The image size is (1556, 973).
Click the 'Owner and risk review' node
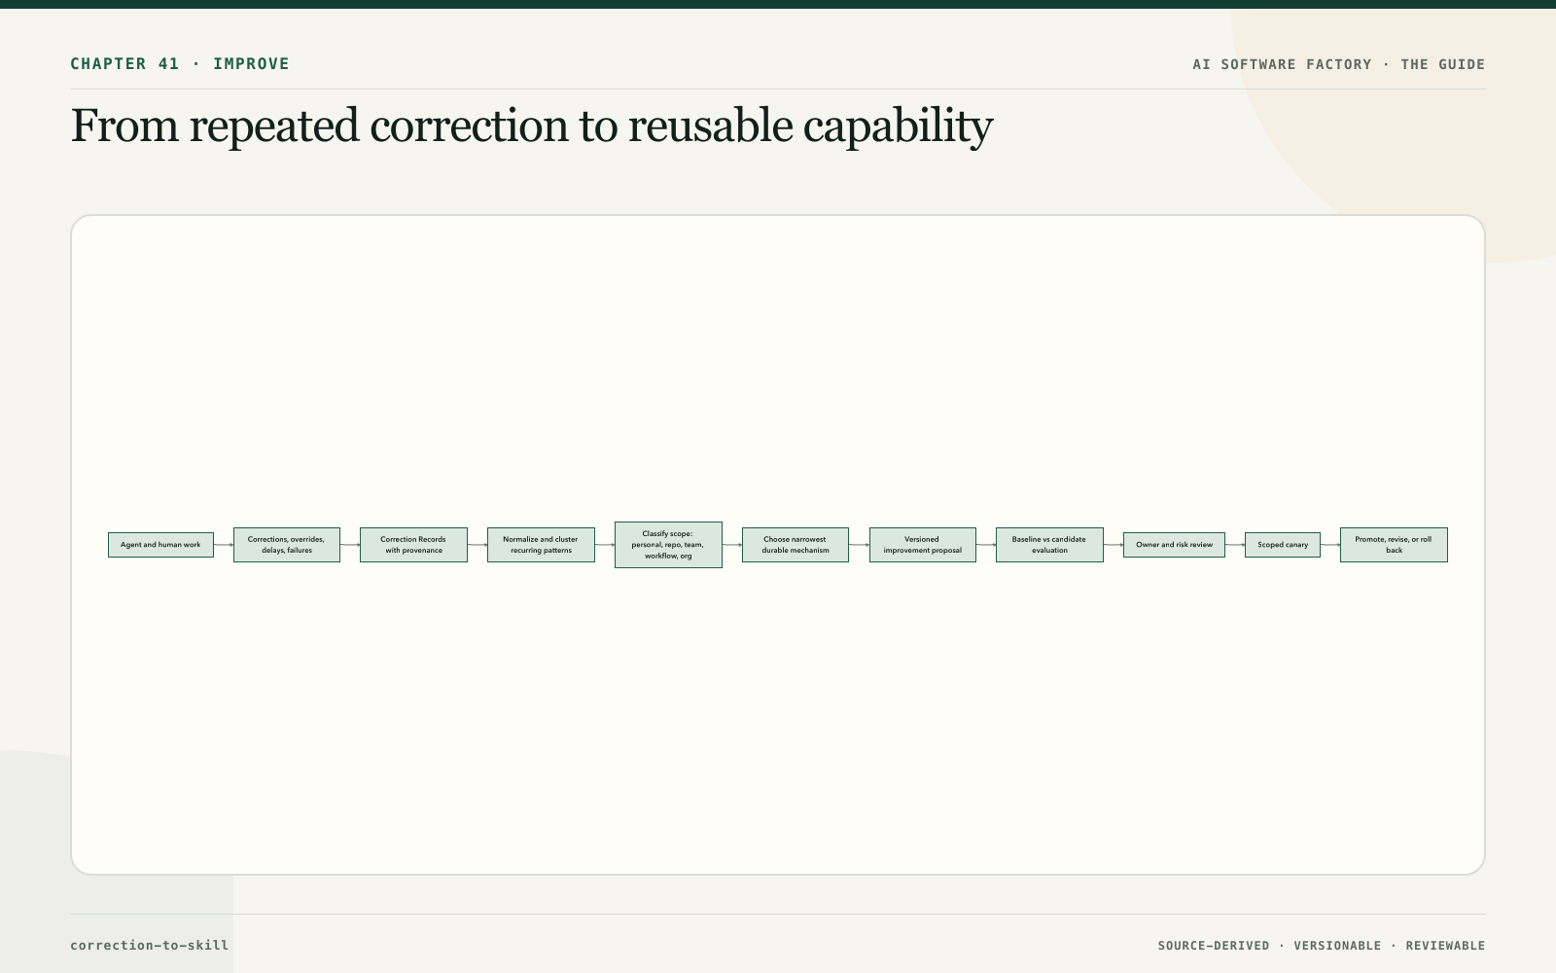1174,545
